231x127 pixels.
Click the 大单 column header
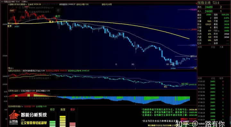[221, 47]
